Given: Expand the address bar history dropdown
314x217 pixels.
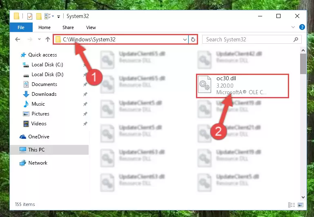Looking at the screenshot, I should (185, 40).
